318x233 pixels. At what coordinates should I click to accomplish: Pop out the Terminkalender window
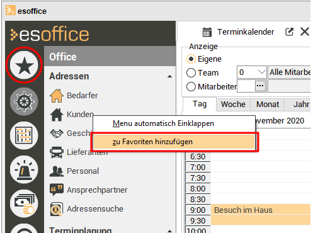(289, 32)
